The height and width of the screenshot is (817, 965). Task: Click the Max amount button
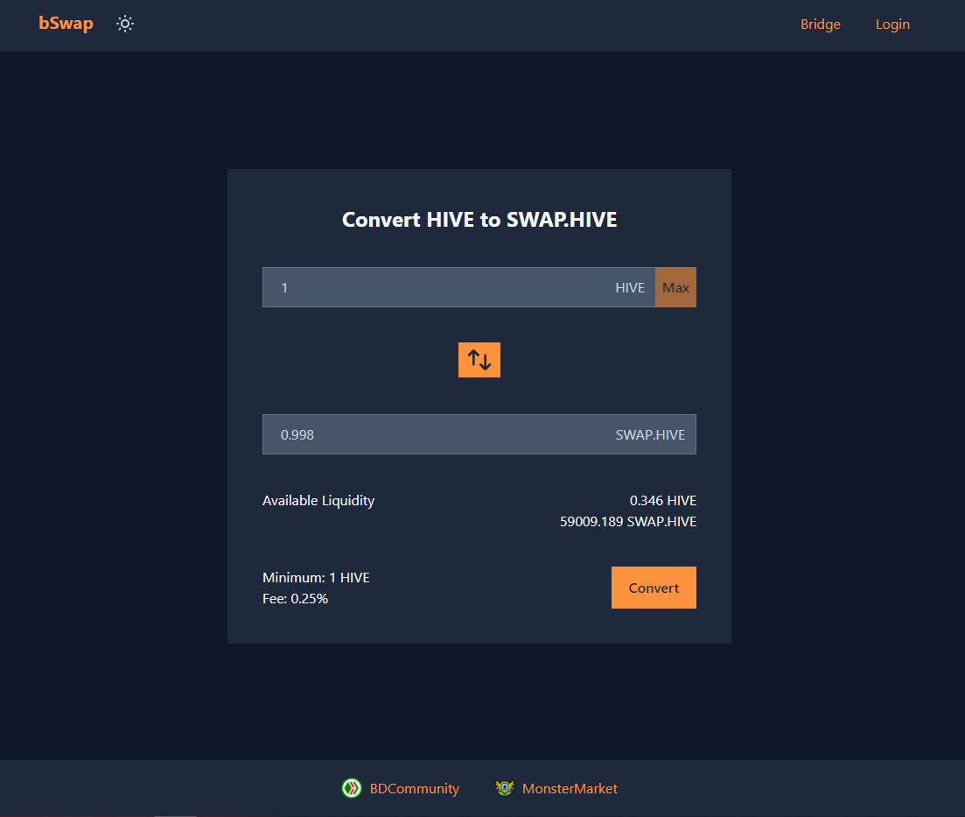click(675, 287)
